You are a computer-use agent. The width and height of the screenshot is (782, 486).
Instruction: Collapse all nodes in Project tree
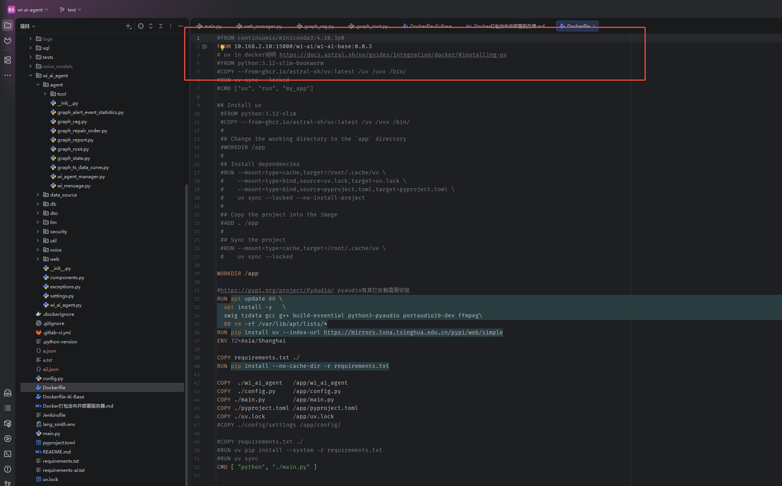click(160, 26)
